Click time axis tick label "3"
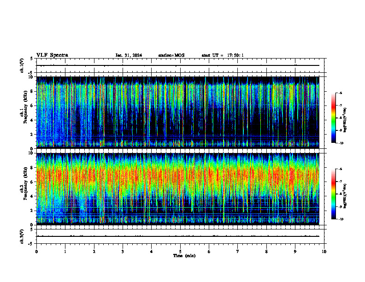 tap(123, 252)
